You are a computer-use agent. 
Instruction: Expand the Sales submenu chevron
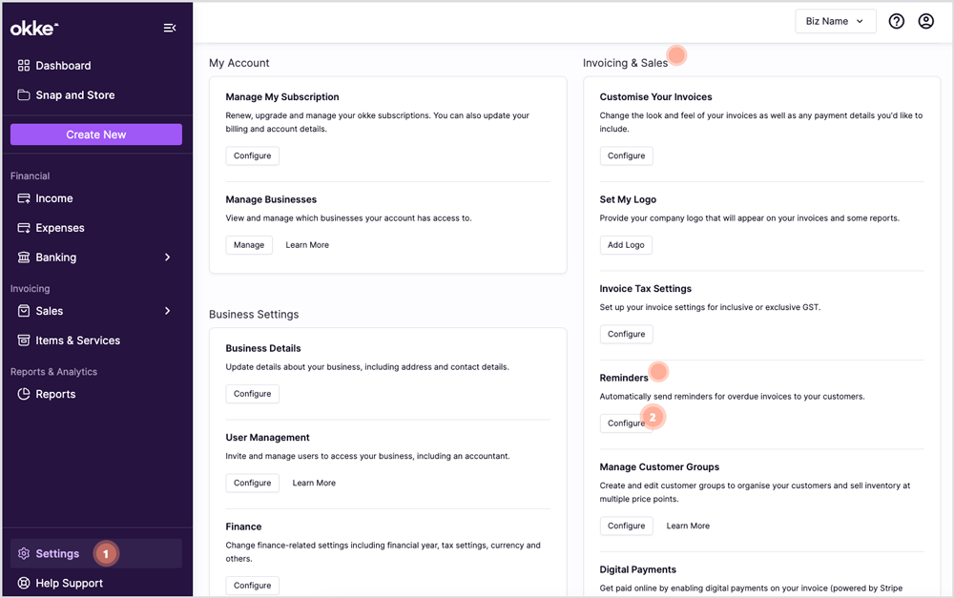click(167, 311)
